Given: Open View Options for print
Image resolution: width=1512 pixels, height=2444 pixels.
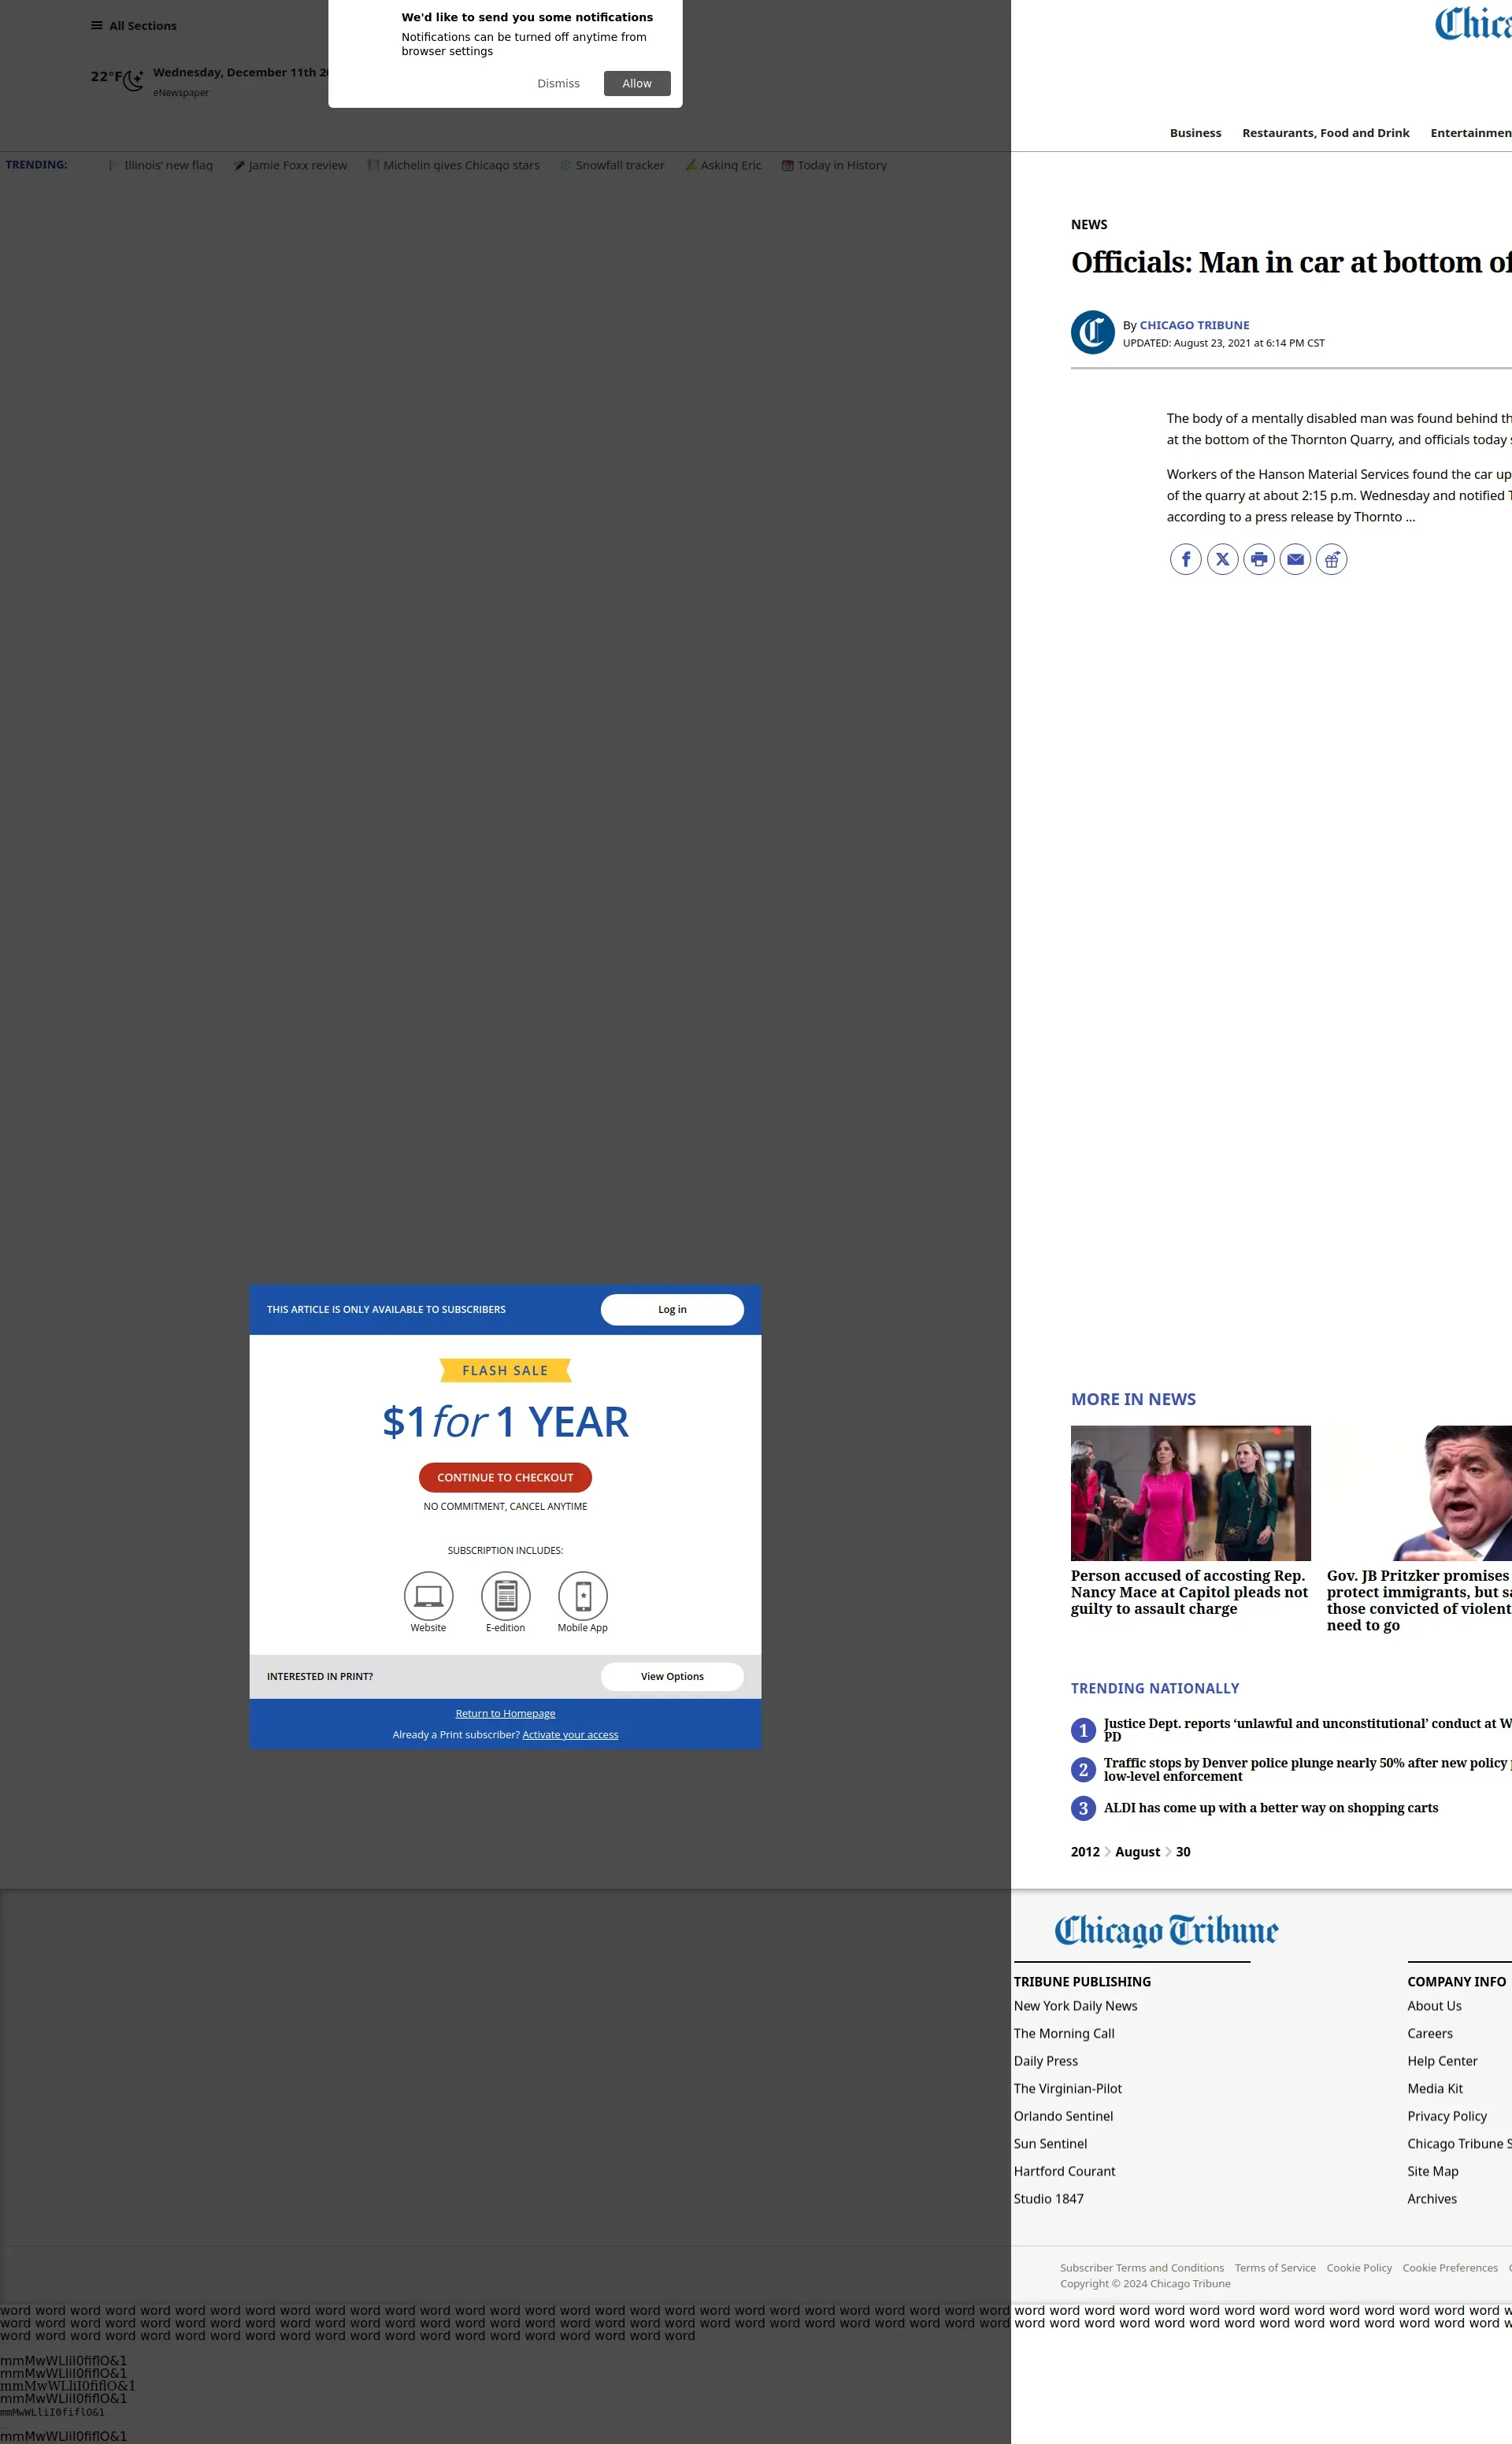Looking at the screenshot, I should 672,1676.
